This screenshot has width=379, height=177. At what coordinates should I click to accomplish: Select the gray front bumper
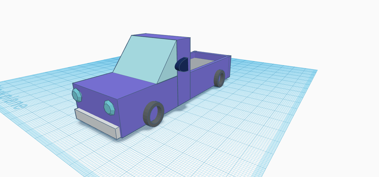98,123
